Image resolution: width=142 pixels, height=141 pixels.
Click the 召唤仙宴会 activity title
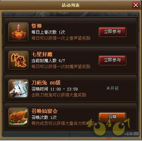point(45,111)
